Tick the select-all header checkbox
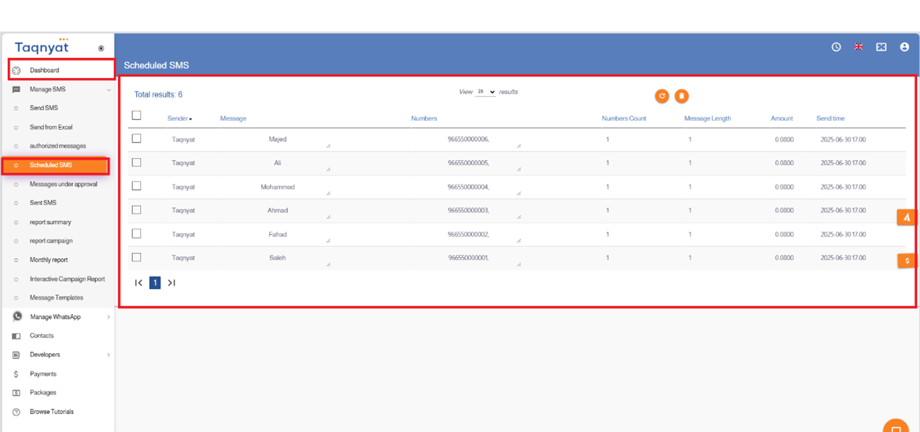Screen dimensions: 920x432 coord(136,115)
